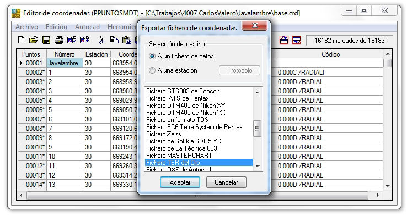Viewport: 407px width, 216px height.
Task: Click the 'Javalambre' cell in row 00001
Action: 65,63
